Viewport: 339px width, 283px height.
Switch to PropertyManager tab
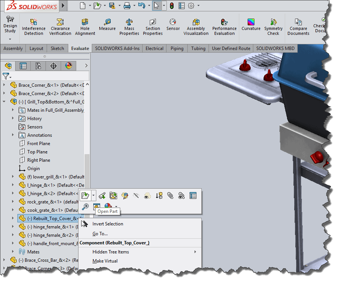(23, 66)
